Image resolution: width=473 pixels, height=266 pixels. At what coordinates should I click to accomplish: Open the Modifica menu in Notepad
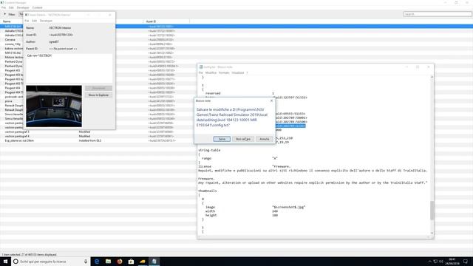[211, 72]
